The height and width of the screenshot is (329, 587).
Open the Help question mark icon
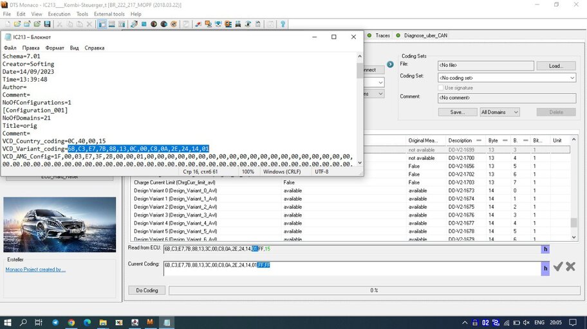click(x=283, y=24)
